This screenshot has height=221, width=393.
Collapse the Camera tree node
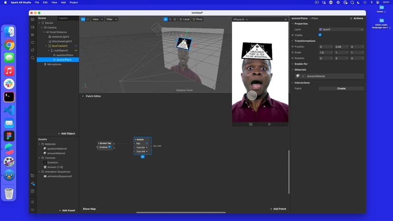[x=42, y=28]
